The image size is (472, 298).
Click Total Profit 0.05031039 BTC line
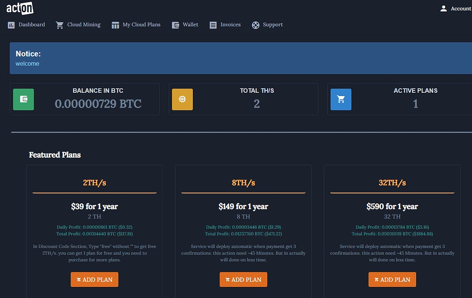click(x=392, y=234)
